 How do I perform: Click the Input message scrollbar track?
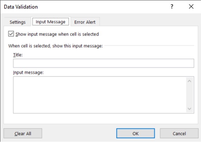pos(189,95)
